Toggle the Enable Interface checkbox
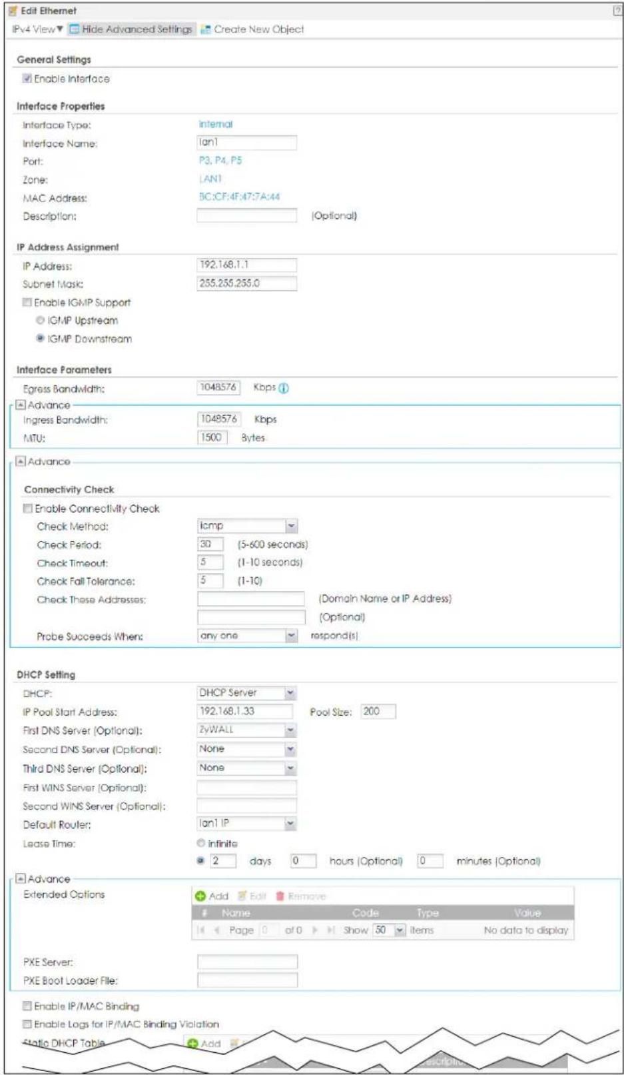The width and height of the screenshot is (624, 1075). [27, 79]
